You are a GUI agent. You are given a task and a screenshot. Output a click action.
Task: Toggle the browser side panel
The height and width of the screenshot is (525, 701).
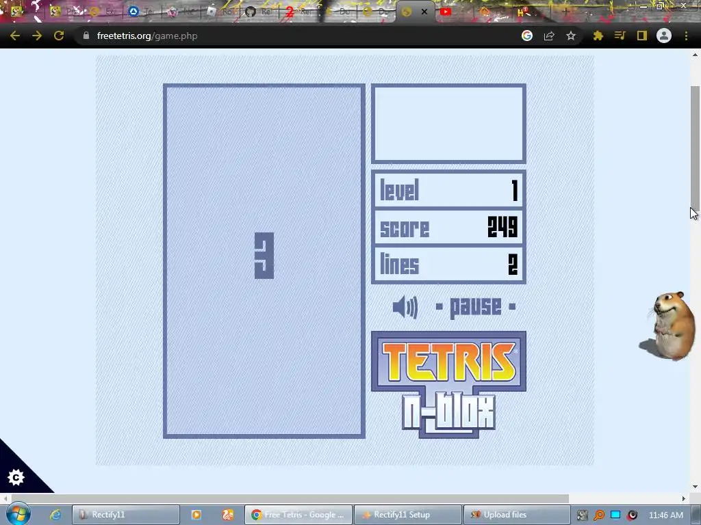tap(642, 36)
